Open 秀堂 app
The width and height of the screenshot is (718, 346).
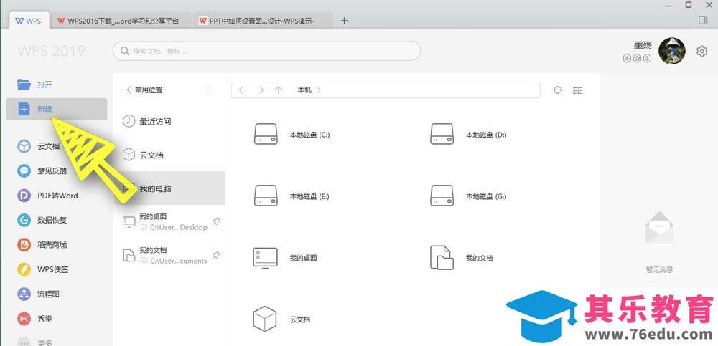[x=34, y=319]
